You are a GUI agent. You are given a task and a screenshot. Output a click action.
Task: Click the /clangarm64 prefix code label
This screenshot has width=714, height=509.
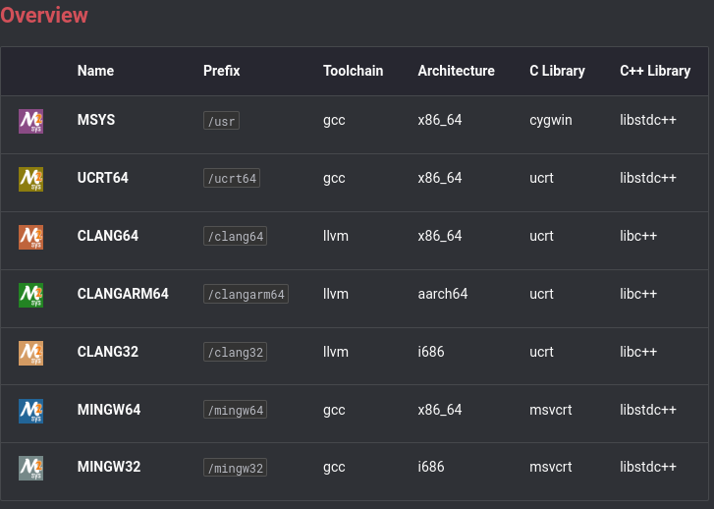[x=246, y=295]
